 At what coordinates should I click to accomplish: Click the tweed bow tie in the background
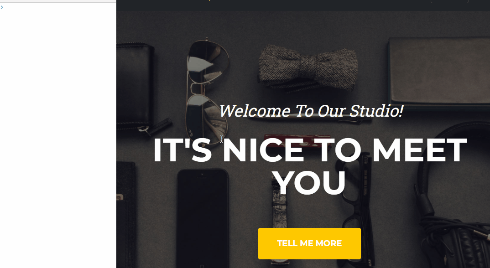308,68
